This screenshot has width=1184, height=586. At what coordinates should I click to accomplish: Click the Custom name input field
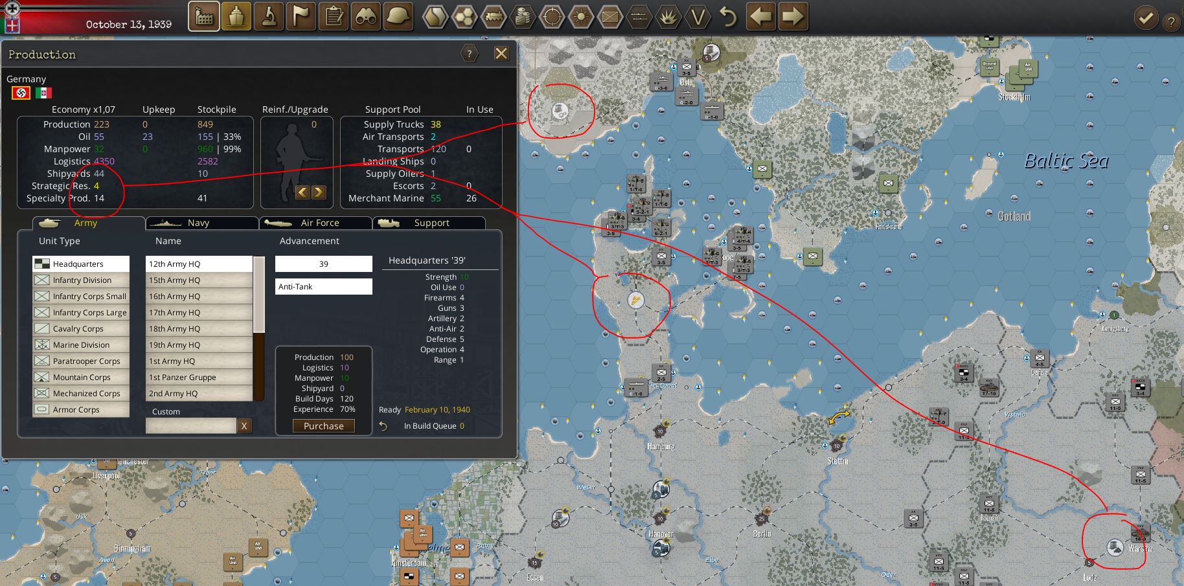tap(191, 425)
